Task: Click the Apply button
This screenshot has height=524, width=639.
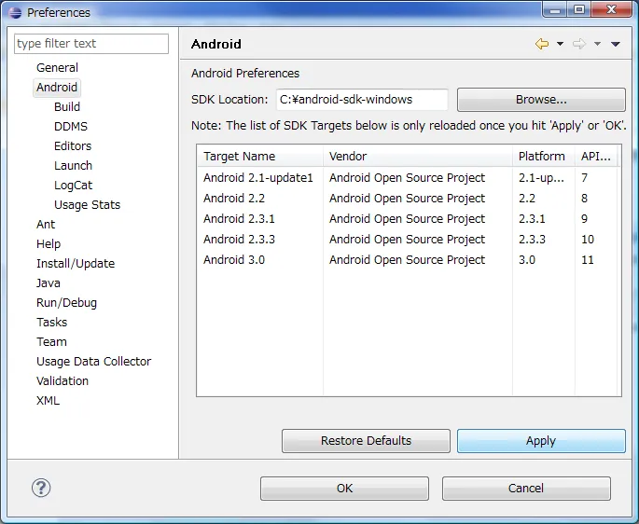Action: [x=541, y=440]
